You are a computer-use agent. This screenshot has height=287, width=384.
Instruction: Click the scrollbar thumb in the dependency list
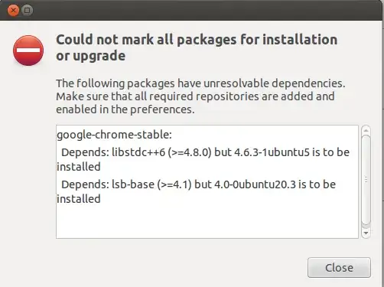pos(366,180)
